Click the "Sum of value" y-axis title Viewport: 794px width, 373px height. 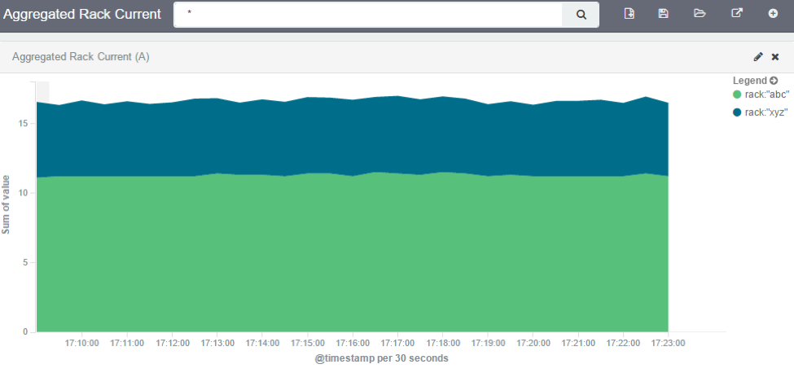[x=6, y=204]
